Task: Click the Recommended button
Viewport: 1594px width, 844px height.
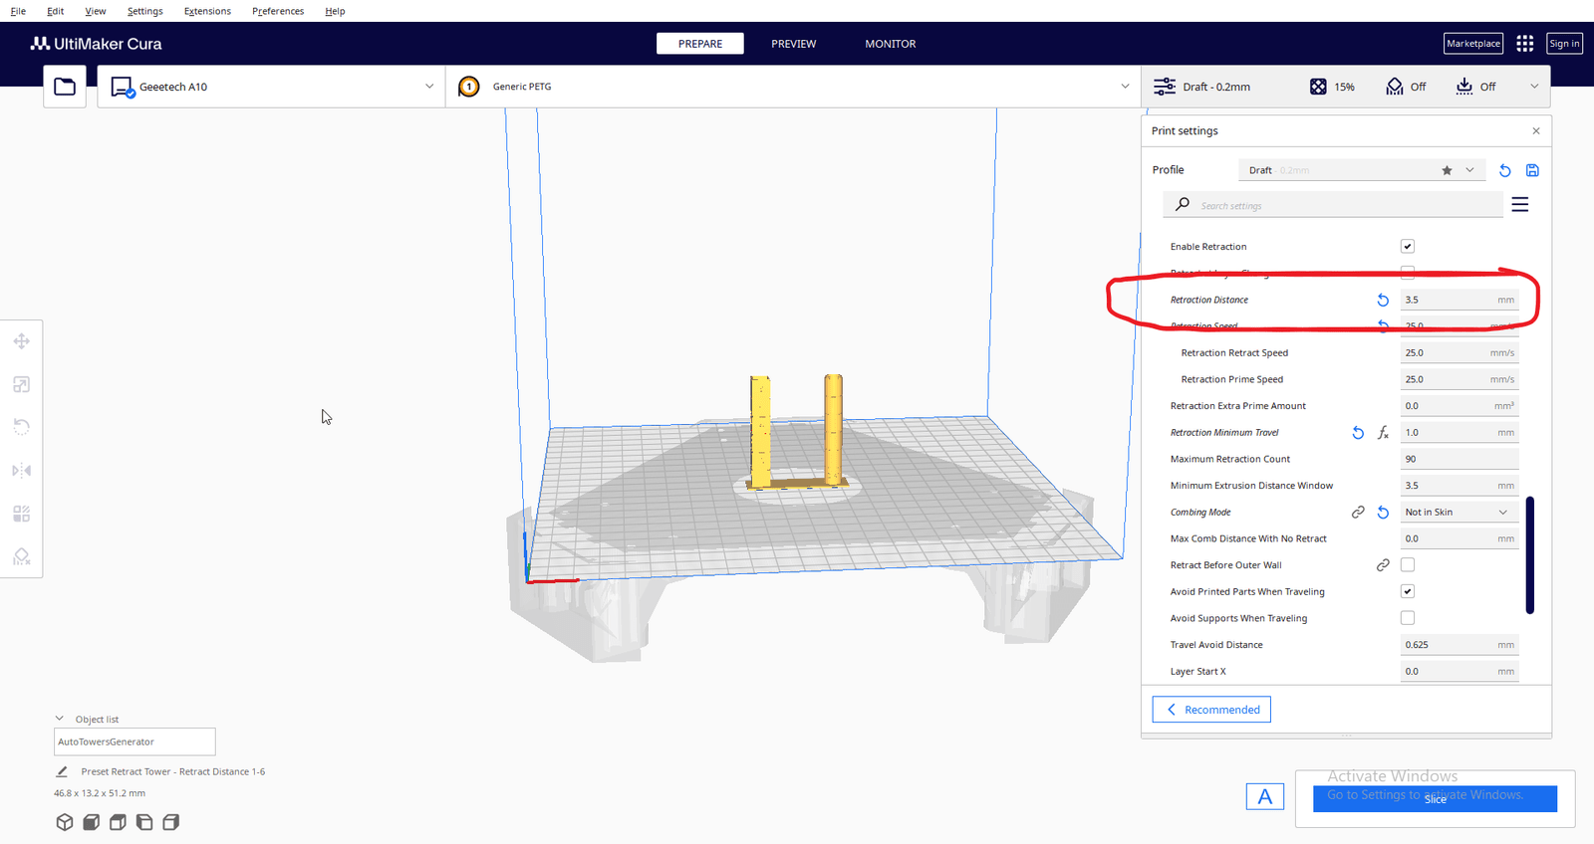Action: [x=1211, y=710]
